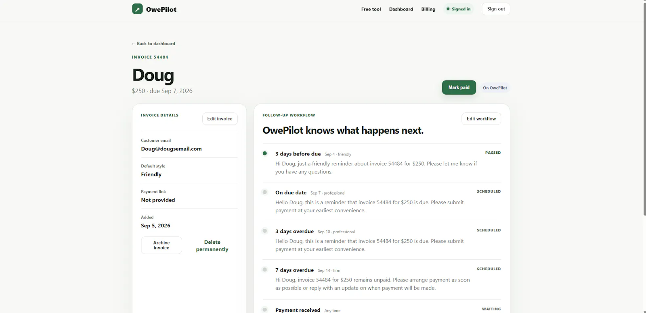Viewport: 646px width, 313px height.
Task: Follow the Back to dashboard link
Action: 153,44
